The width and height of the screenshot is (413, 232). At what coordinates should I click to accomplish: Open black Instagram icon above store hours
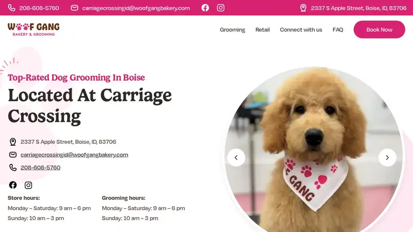[28, 185]
